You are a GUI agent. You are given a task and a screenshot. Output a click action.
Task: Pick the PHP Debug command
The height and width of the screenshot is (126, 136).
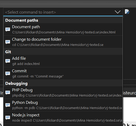click(63, 92)
